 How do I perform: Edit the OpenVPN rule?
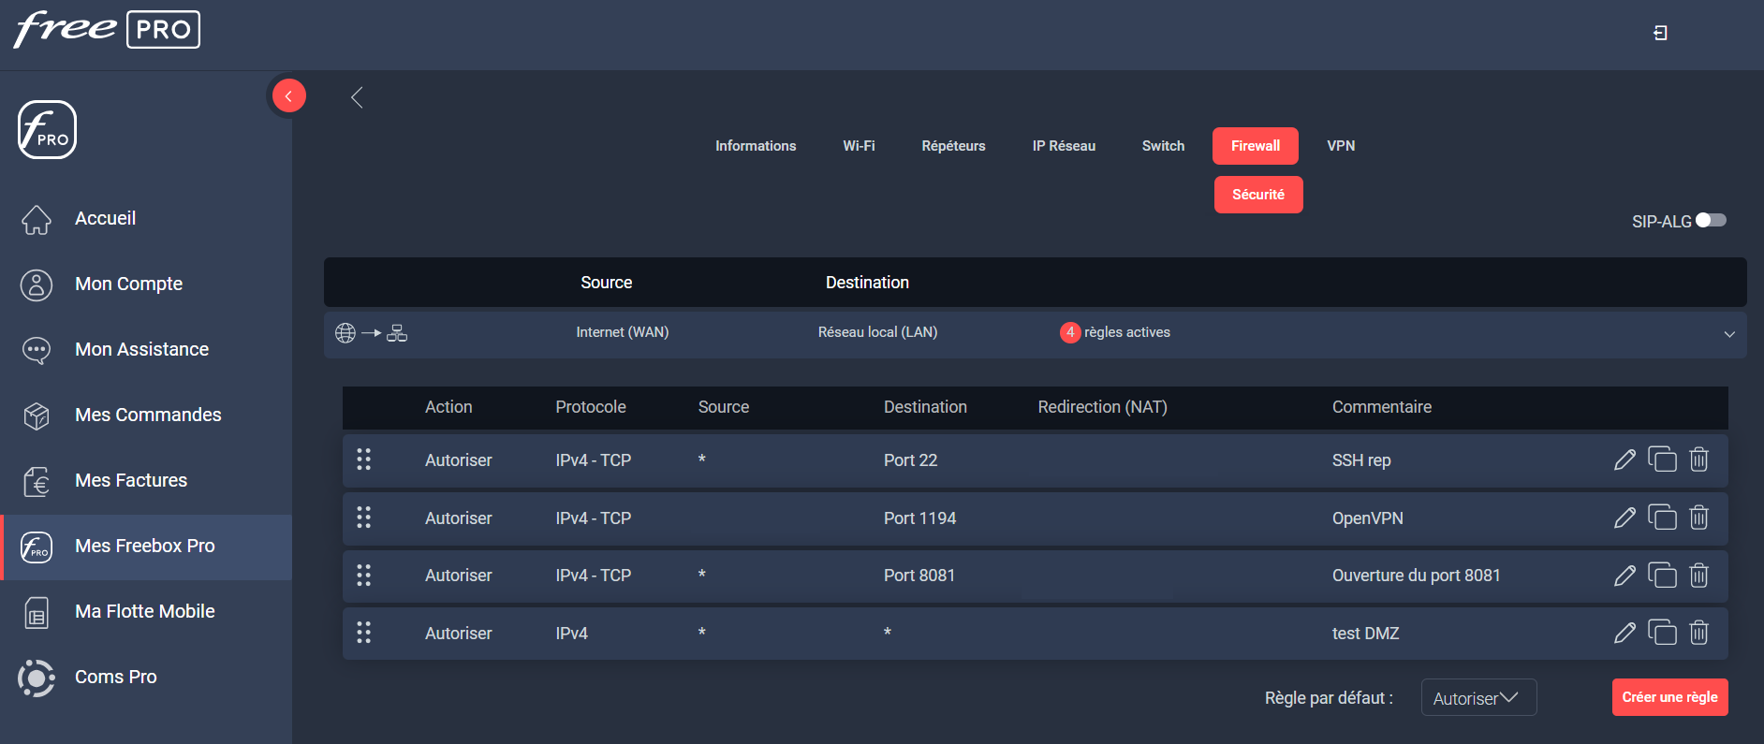(1624, 518)
